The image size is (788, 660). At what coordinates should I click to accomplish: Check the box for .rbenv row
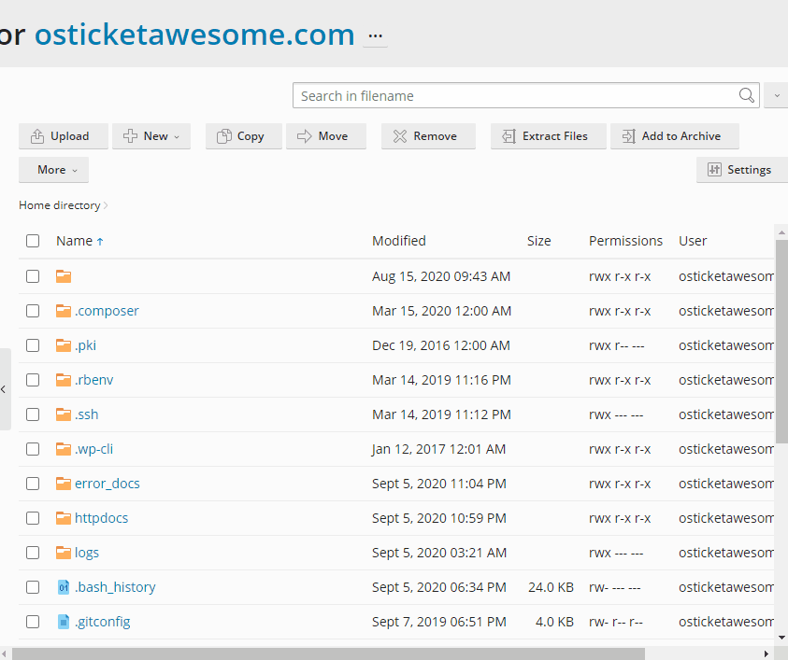coord(33,380)
